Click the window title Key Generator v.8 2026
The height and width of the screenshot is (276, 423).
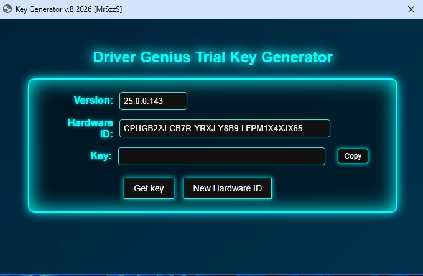[x=69, y=9]
